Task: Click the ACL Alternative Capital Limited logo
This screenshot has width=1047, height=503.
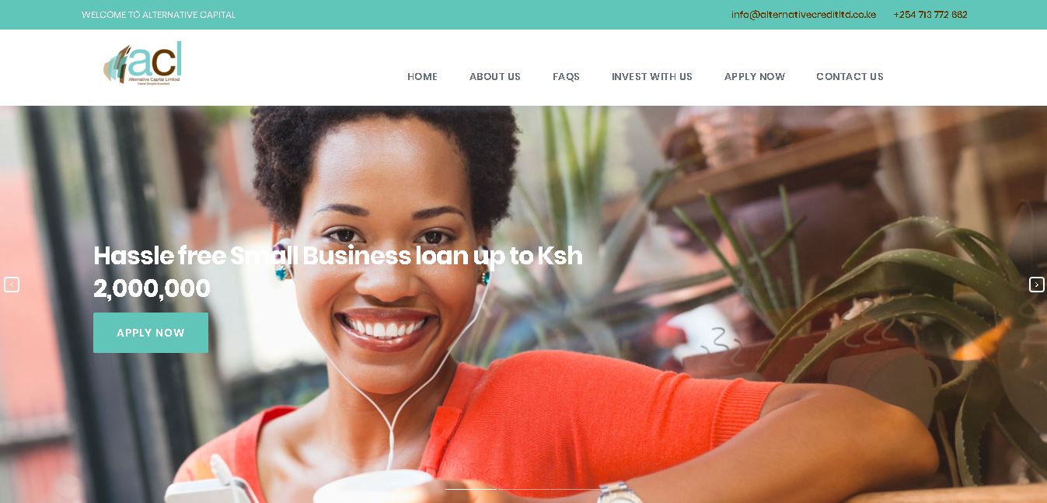Action: 143,64
